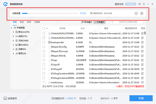Toggle the select-all checkbox in header

click(x=44, y=28)
